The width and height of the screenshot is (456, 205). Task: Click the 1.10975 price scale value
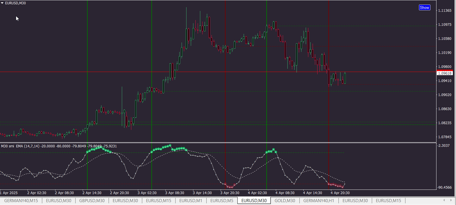tap(445, 25)
